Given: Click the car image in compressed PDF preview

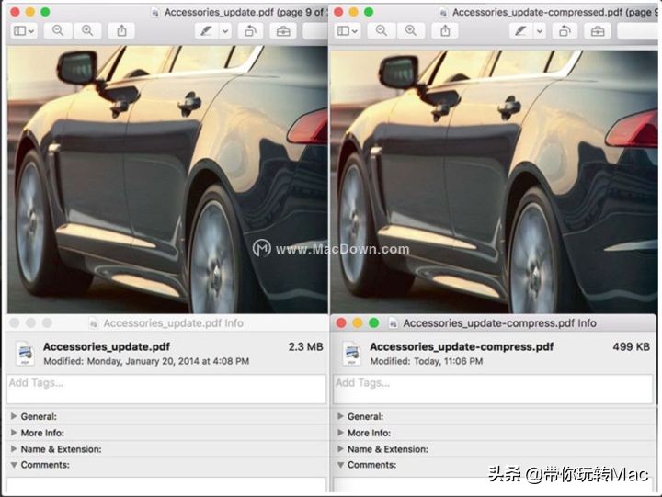Looking at the screenshot, I should 494,181.
